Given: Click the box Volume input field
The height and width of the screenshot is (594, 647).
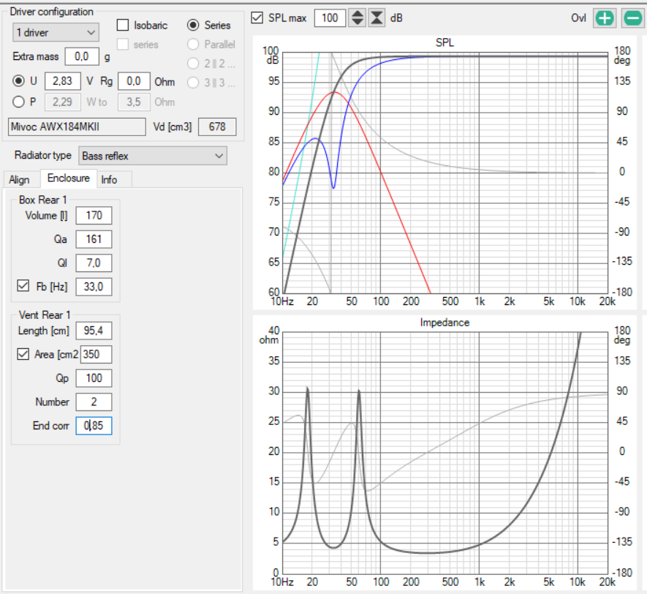Looking at the screenshot, I should [x=94, y=216].
